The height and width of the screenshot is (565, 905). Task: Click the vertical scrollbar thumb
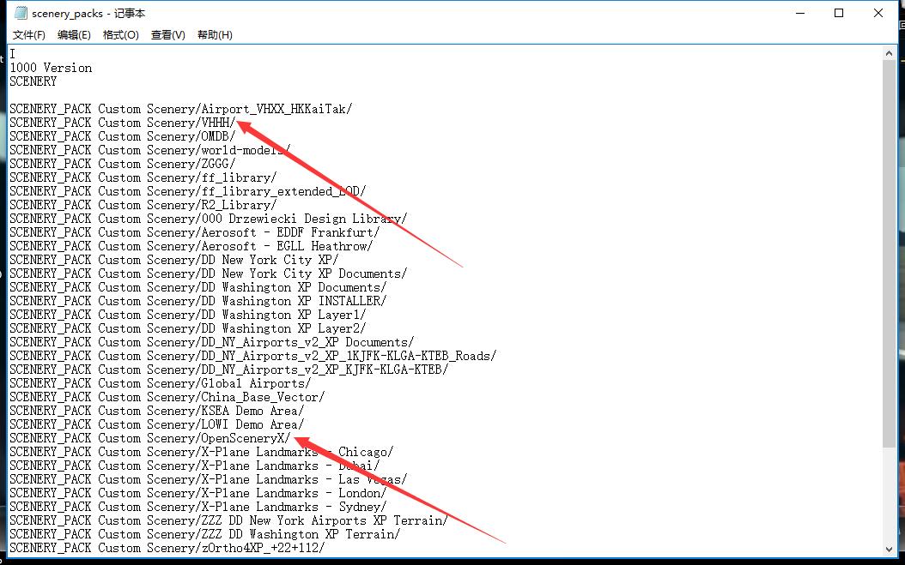pyautogui.click(x=889, y=253)
